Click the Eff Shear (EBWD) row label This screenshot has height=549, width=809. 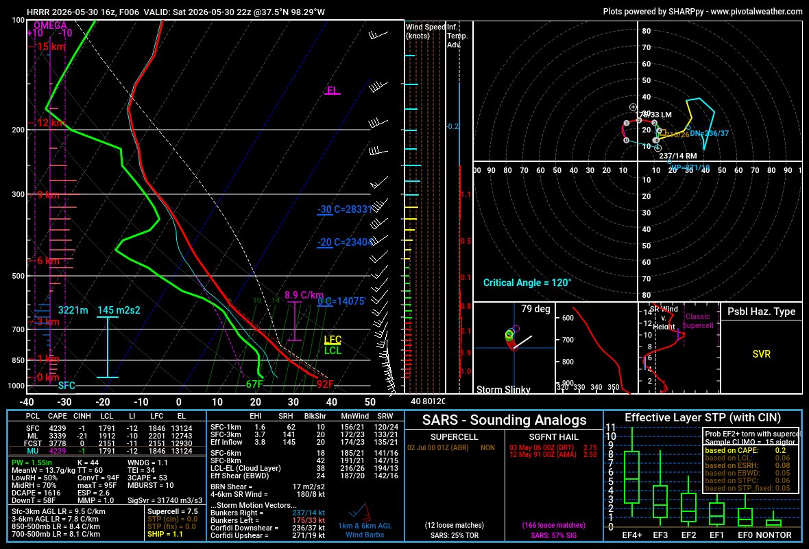tap(240, 476)
